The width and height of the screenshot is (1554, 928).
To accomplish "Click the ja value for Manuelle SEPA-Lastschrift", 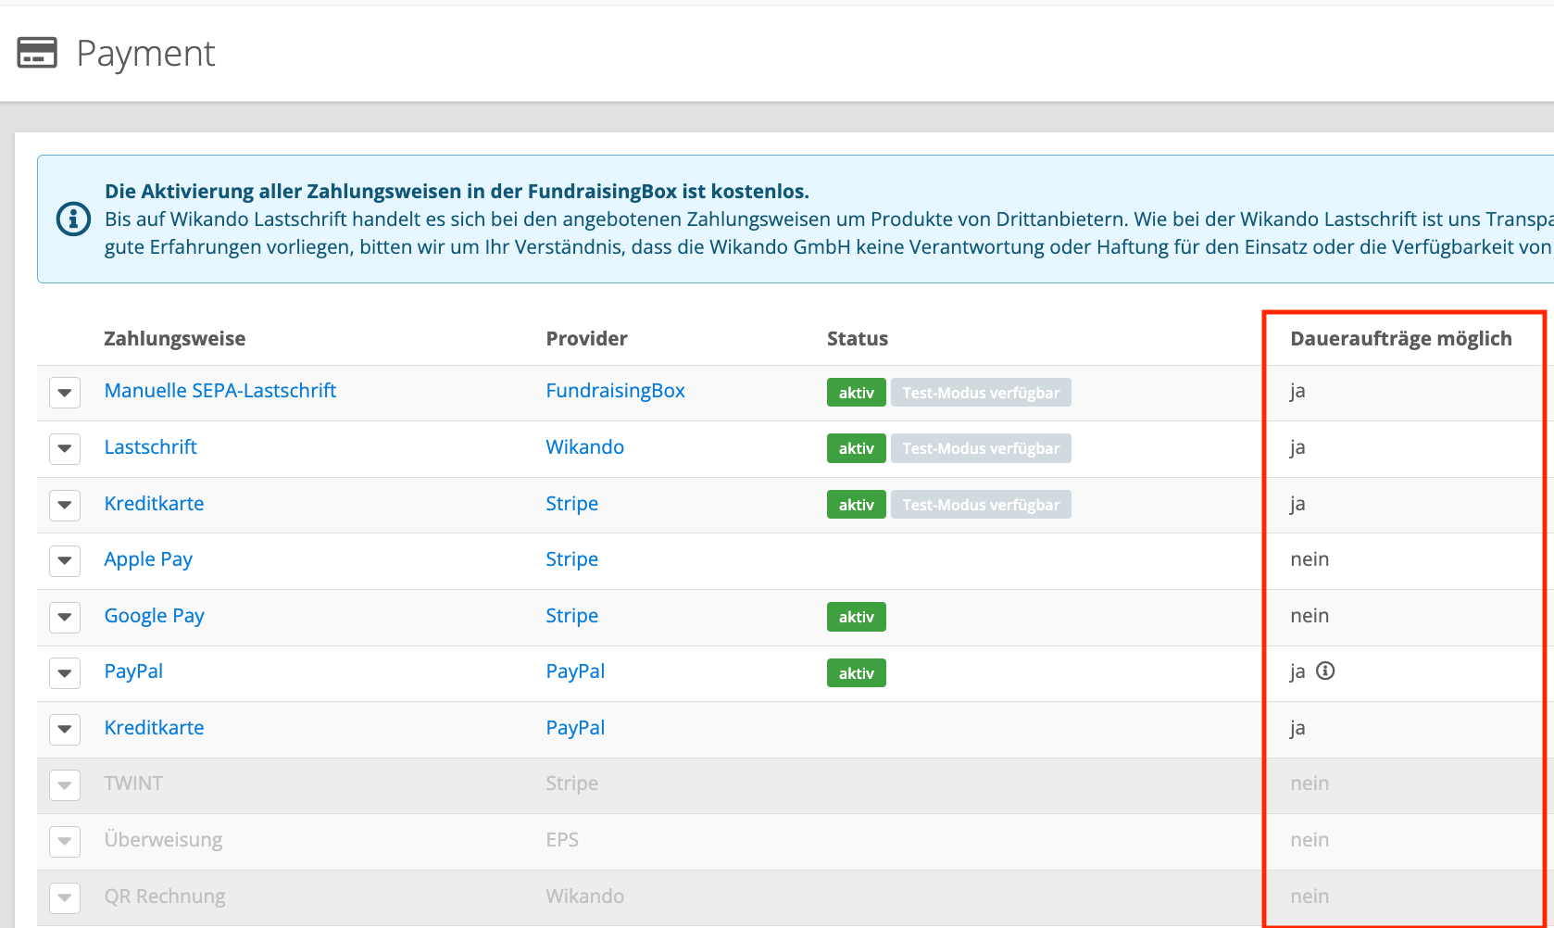I will point(1297,391).
